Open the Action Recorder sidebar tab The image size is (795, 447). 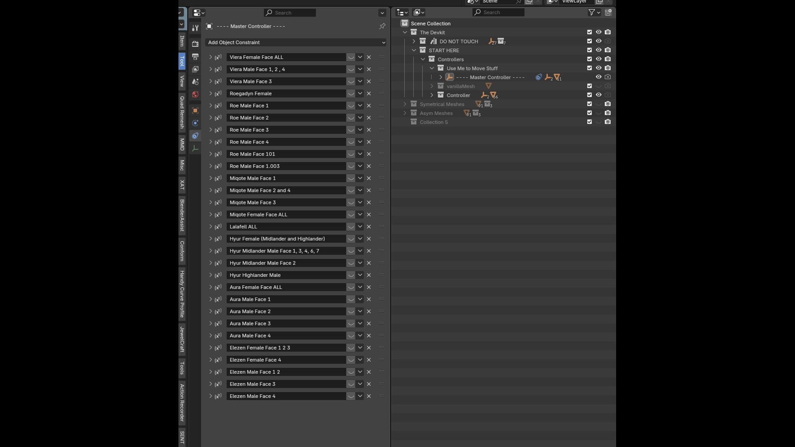point(182,403)
